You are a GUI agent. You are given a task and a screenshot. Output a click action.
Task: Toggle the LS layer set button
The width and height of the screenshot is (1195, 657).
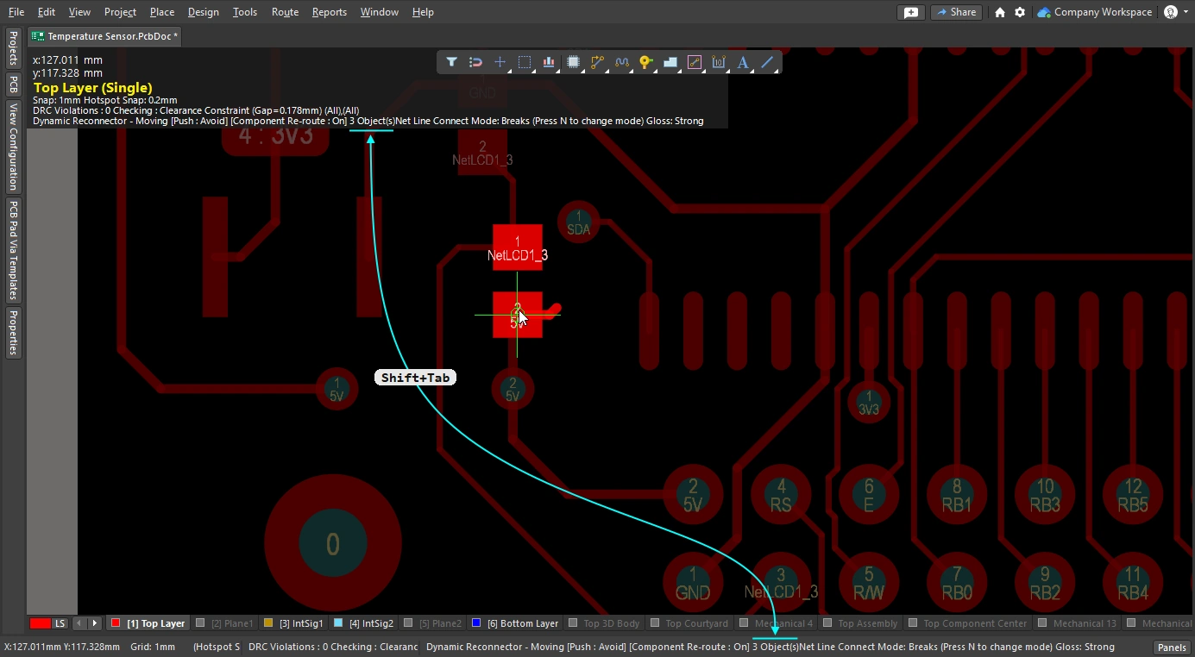(60, 623)
